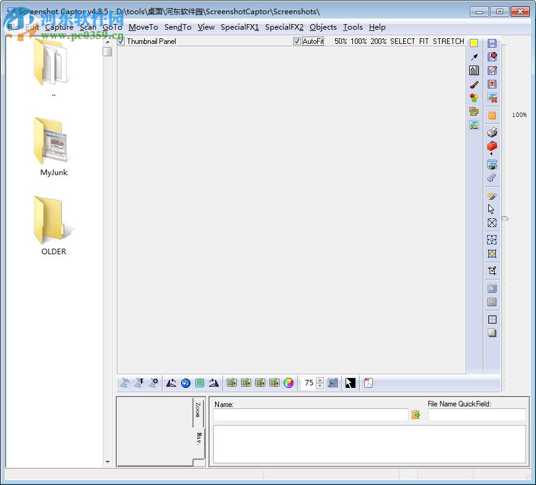The width and height of the screenshot is (536, 485).
Task: Open the print tool on right toolbar
Action: click(492, 132)
